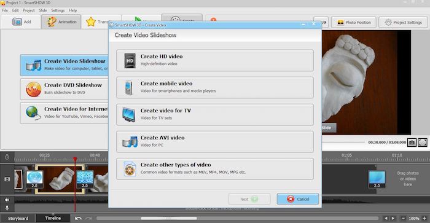Screen dimensions: 430x223
Task: Click the microphone track icon
Action: 7,208
